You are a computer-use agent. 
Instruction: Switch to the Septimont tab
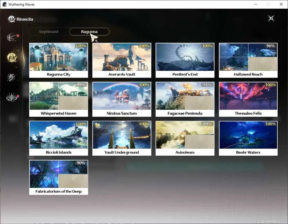(49, 32)
